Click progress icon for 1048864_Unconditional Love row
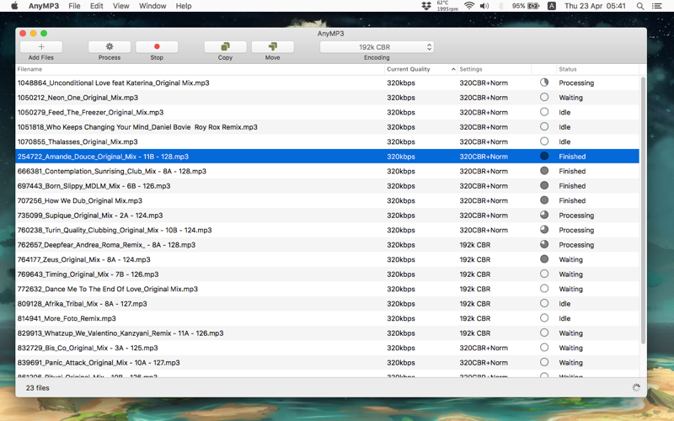Viewport: 674px width, 421px height. tap(544, 83)
